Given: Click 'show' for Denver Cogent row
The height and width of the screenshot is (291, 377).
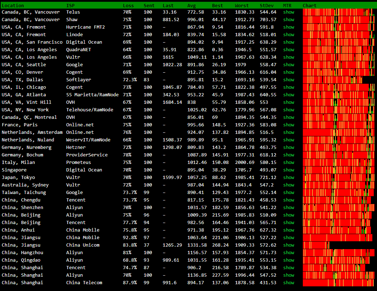Looking at the screenshot, I should click(x=288, y=72).
